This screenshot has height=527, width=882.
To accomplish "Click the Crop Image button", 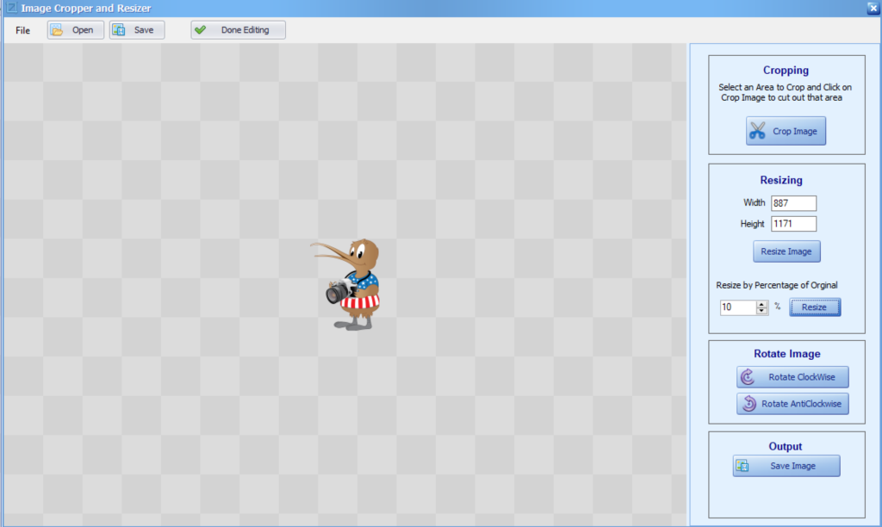I will 786,131.
